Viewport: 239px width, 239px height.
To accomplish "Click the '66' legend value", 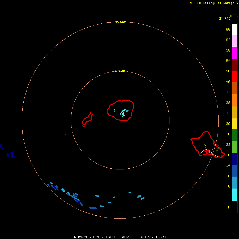I will (x=228, y=29).
